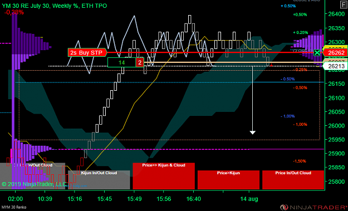The width and height of the screenshot is (348, 211).
Task: Click the 26400 price axis label
Action: pyautogui.click(x=336, y=14)
